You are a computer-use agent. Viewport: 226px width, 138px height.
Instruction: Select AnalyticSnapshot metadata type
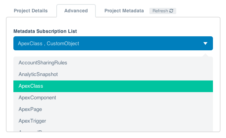click(38, 74)
